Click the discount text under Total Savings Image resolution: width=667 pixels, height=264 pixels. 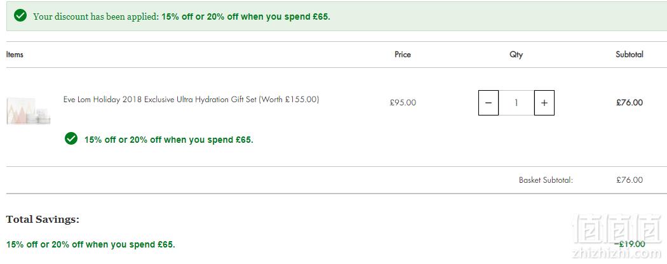(91, 244)
